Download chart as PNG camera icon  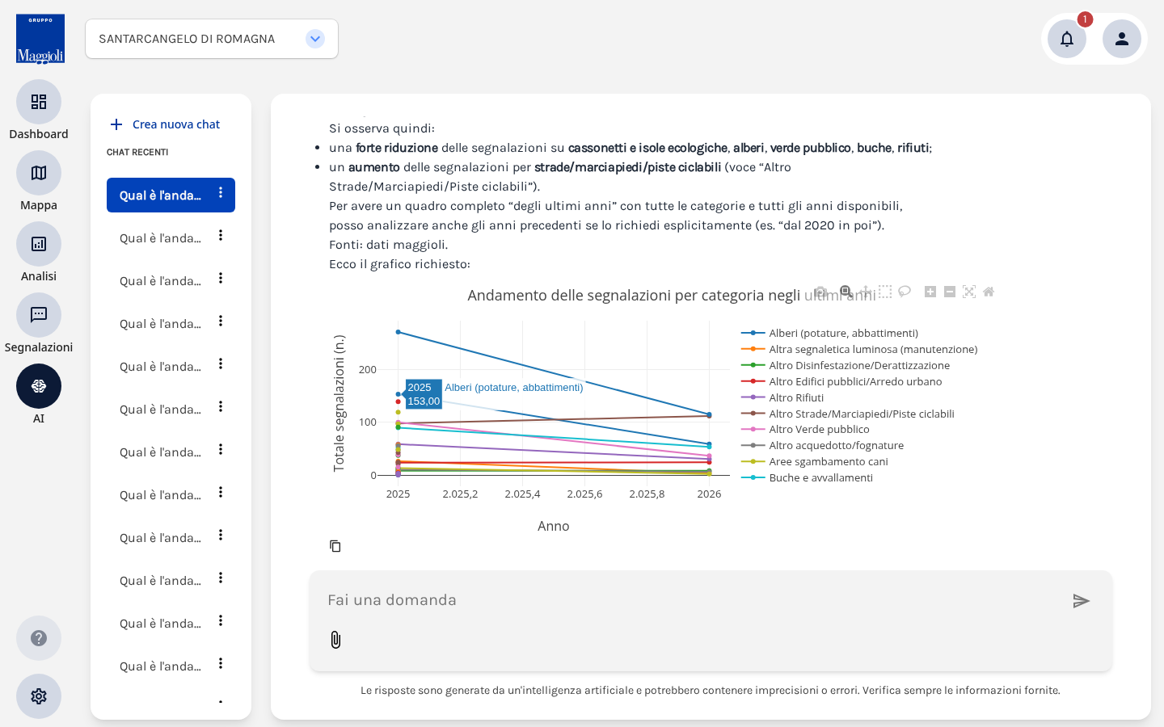click(x=820, y=292)
